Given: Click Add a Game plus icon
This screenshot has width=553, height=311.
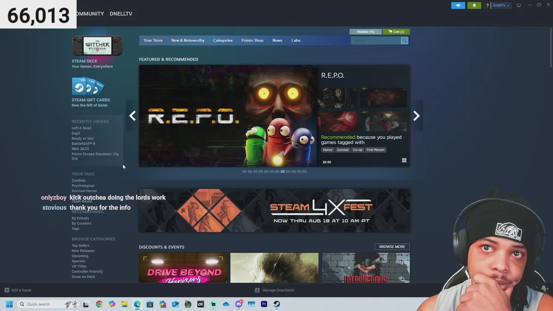Looking at the screenshot, I should pos(6,290).
